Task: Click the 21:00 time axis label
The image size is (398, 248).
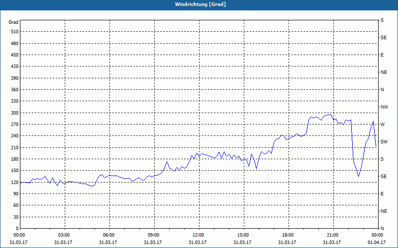Action: (333, 235)
